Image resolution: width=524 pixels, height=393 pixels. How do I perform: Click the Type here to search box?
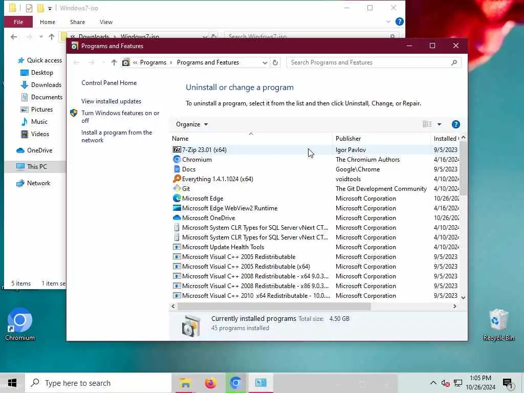98,383
